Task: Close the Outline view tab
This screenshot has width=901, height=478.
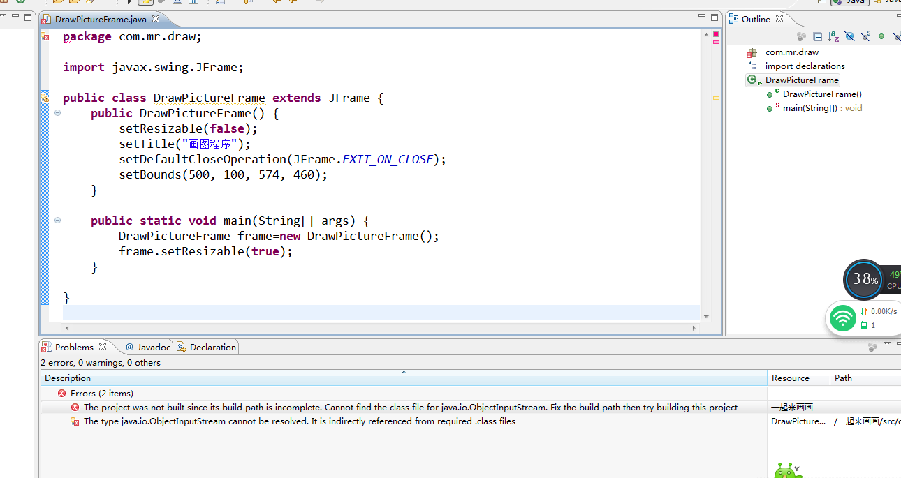Action: click(779, 19)
